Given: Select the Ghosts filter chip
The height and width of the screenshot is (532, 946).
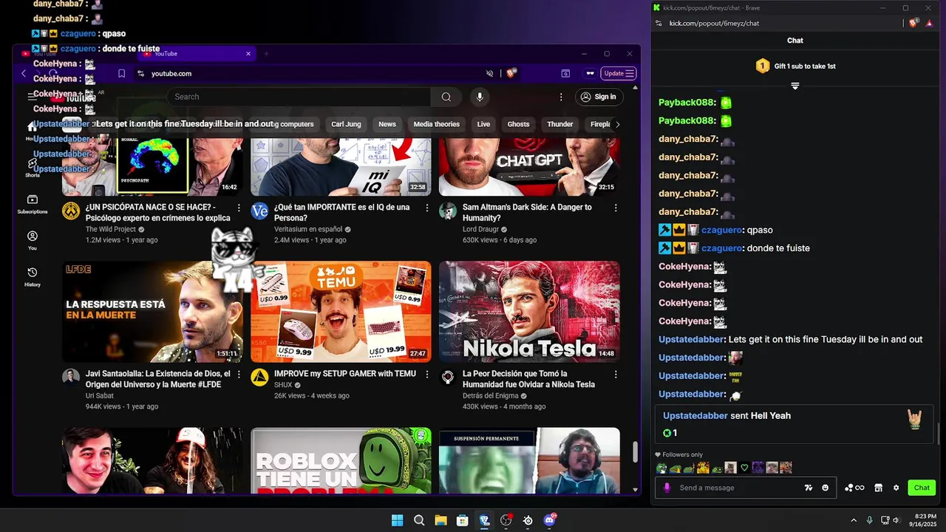Looking at the screenshot, I should click(x=518, y=124).
